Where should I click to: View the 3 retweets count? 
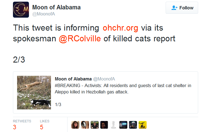[x=15, y=127]
